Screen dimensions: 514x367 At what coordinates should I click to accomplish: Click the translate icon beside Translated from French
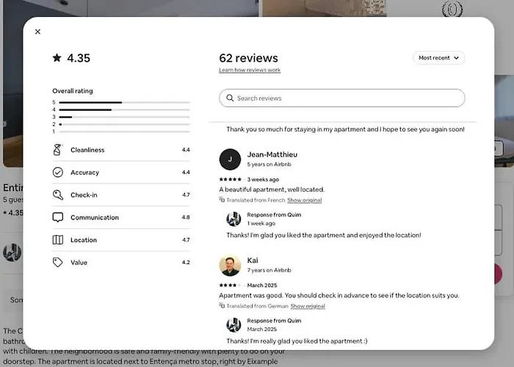pos(222,200)
